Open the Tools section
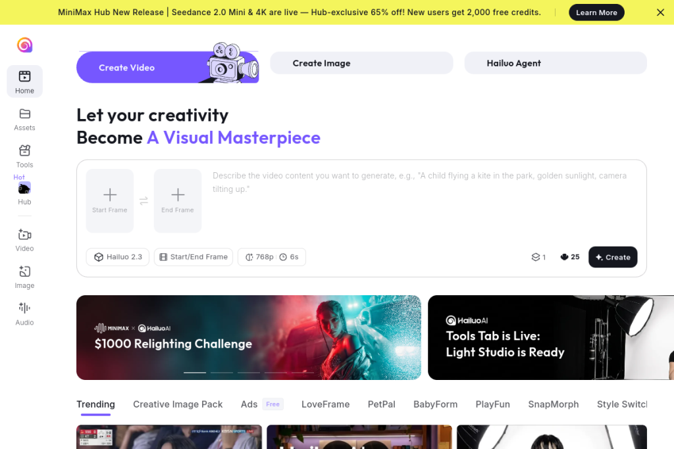The width and height of the screenshot is (674, 449). [x=24, y=156]
